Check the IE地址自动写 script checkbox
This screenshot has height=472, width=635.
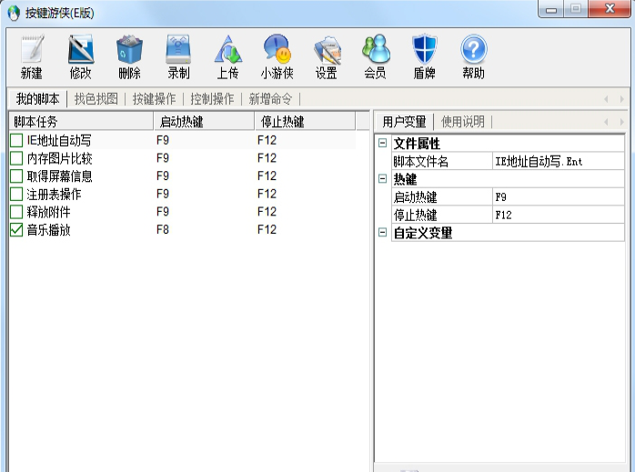pyautogui.click(x=16, y=140)
